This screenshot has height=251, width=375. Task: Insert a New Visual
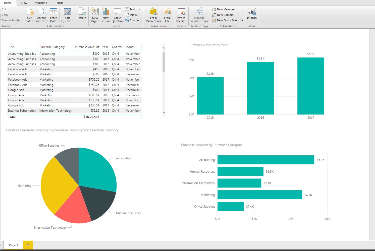point(105,12)
